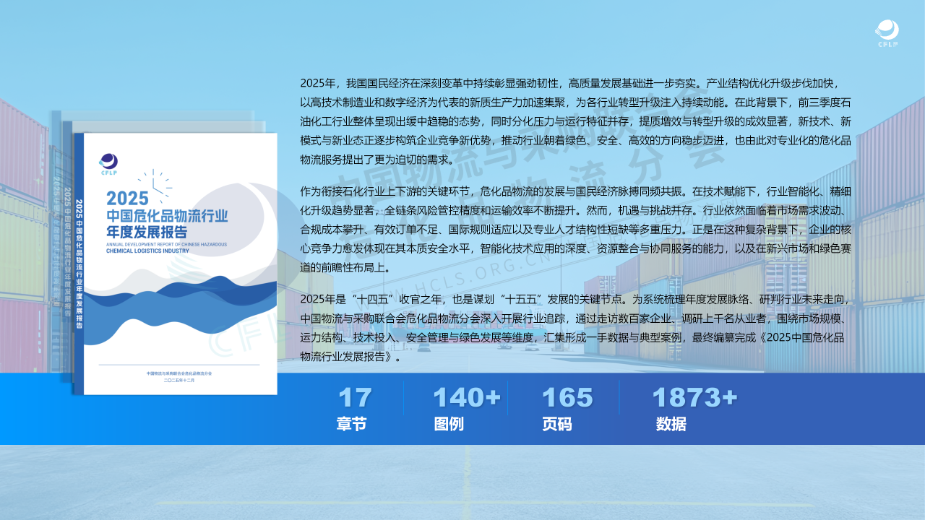Select the "17" chapters statistic

[x=355, y=398]
